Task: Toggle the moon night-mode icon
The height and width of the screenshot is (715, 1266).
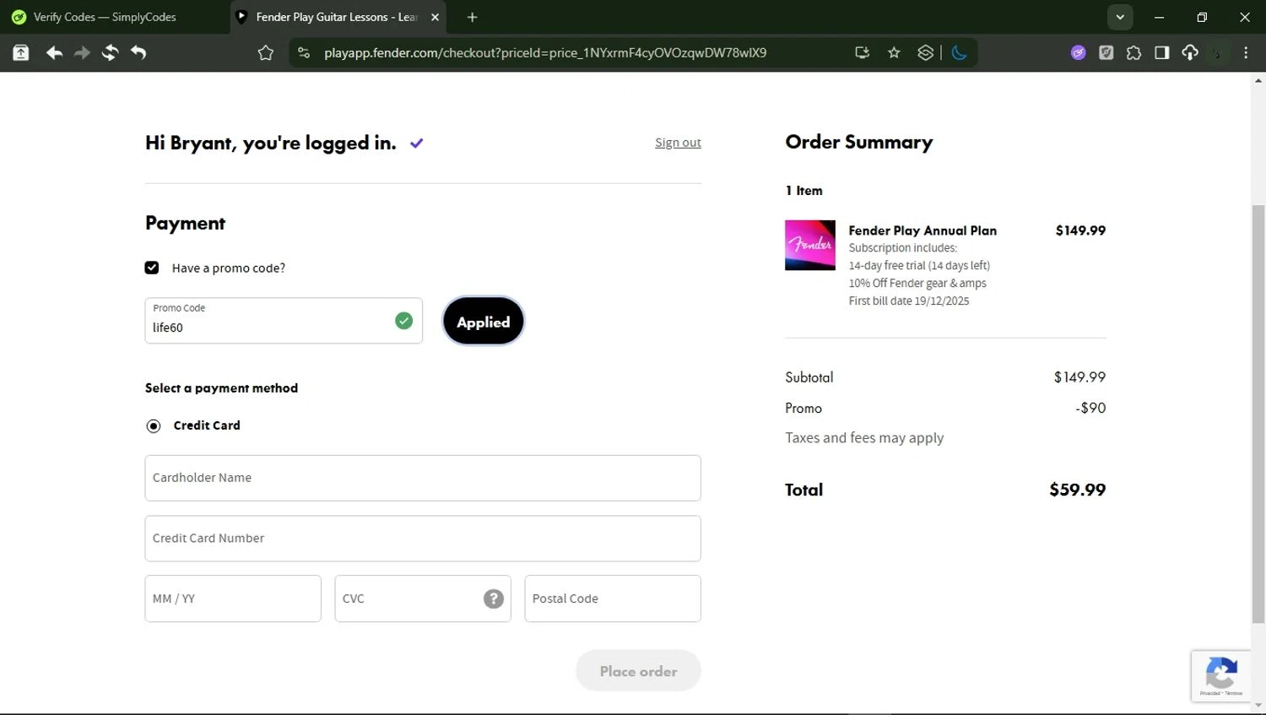Action: point(959,53)
